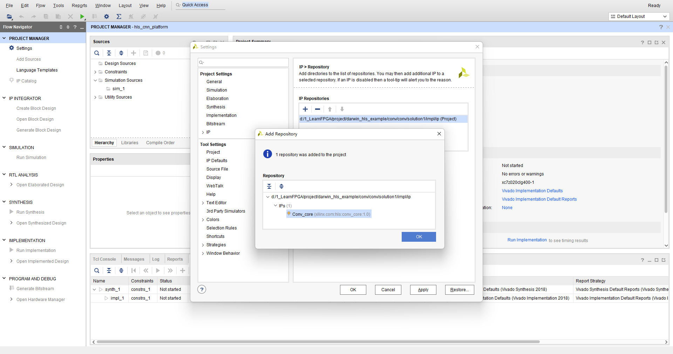Screen dimensions: 673x354
Task: Collapse all in Sources panel
Action: click(109, 53)
